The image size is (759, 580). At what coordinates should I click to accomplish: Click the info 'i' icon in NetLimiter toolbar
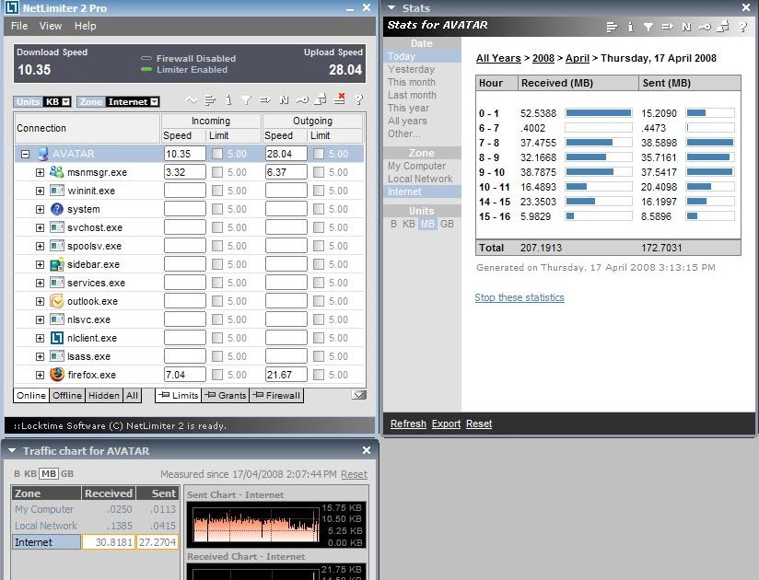[x=228, y=100]
